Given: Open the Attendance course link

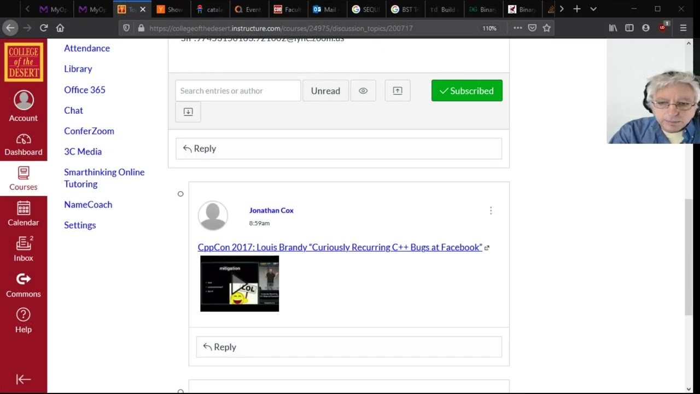Looking at the screenshot, I should pyautogui.click(x=87, y=48).
